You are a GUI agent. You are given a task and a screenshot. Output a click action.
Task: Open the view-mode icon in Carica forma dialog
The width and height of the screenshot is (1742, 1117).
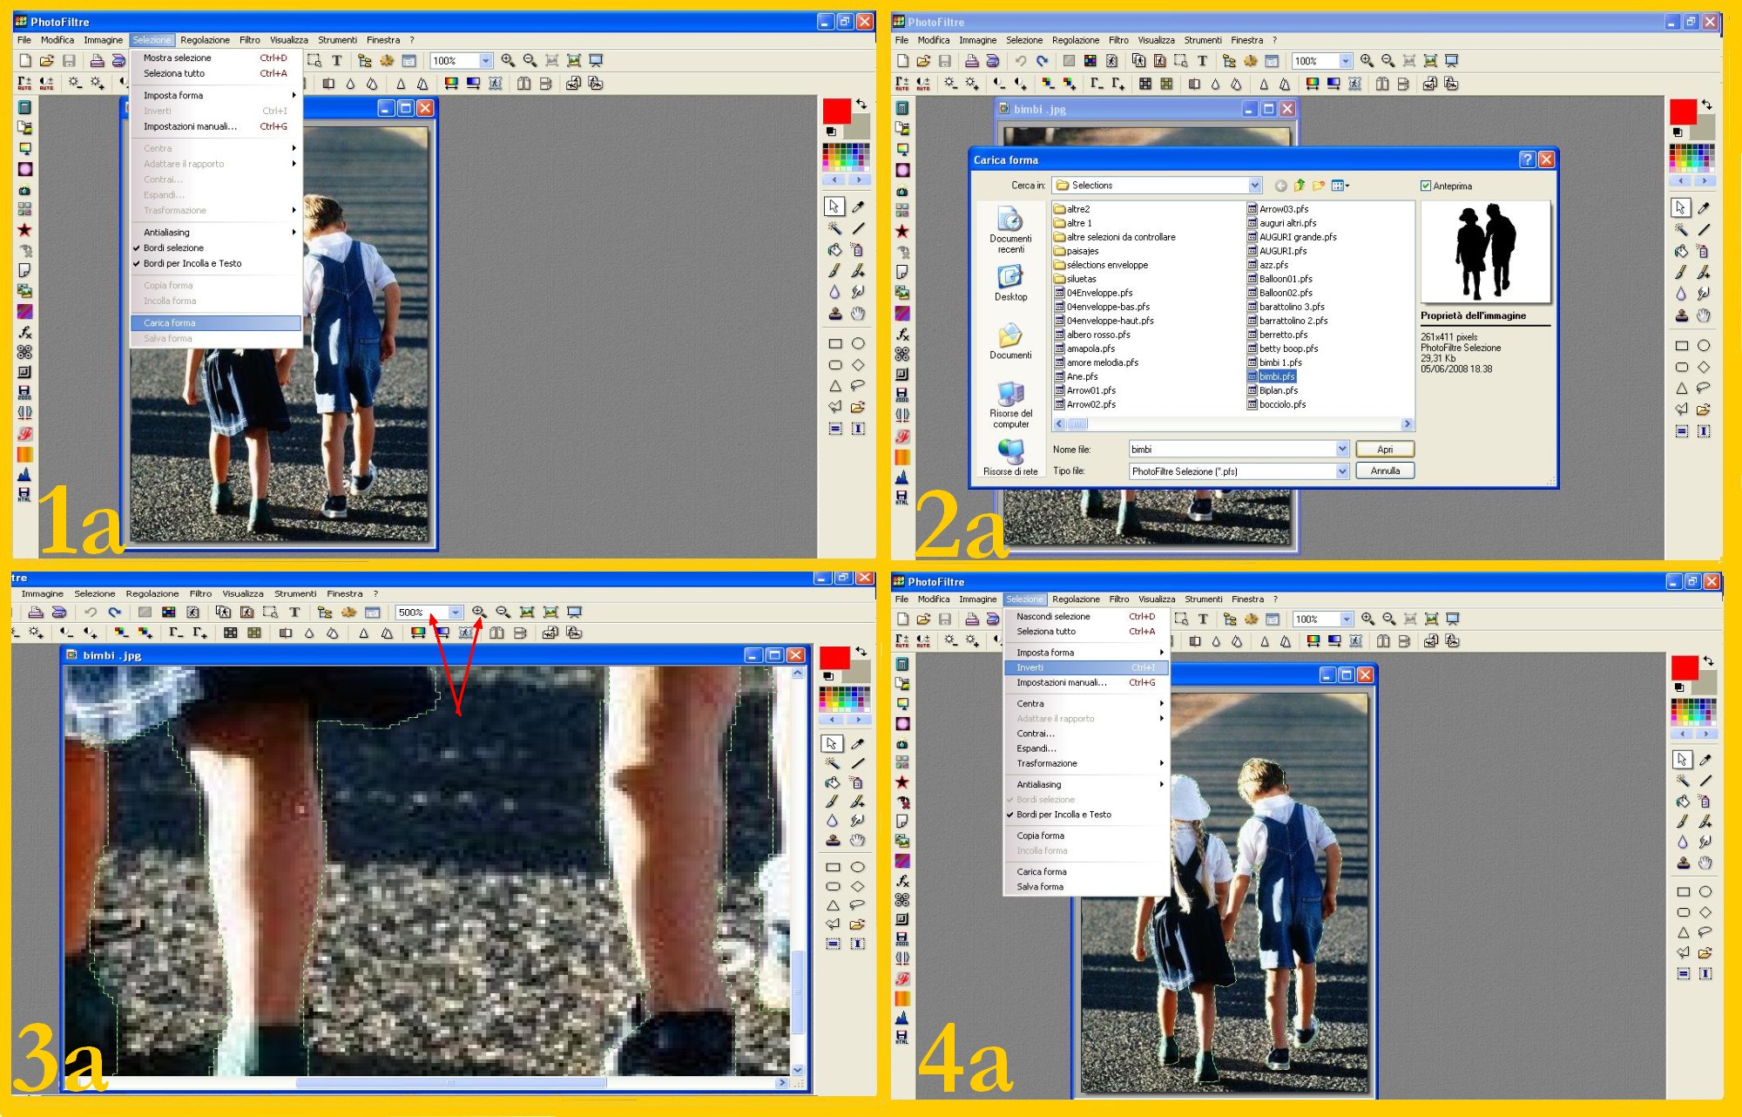tap(1340, 186)
